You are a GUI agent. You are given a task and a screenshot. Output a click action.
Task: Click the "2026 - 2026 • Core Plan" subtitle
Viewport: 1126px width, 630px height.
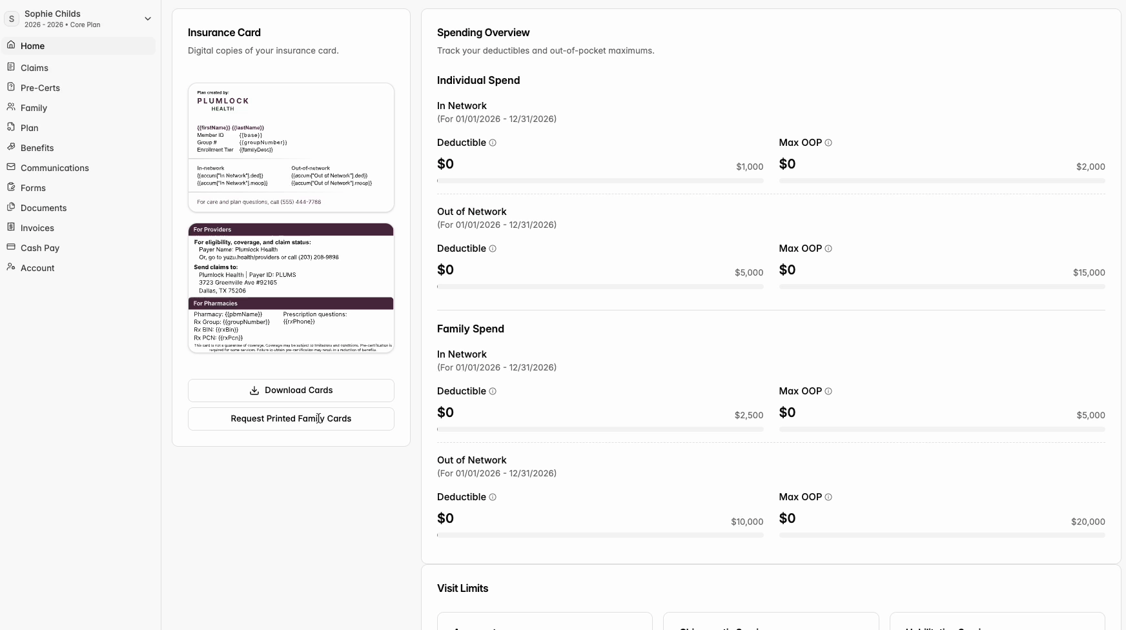coord(62,25)
